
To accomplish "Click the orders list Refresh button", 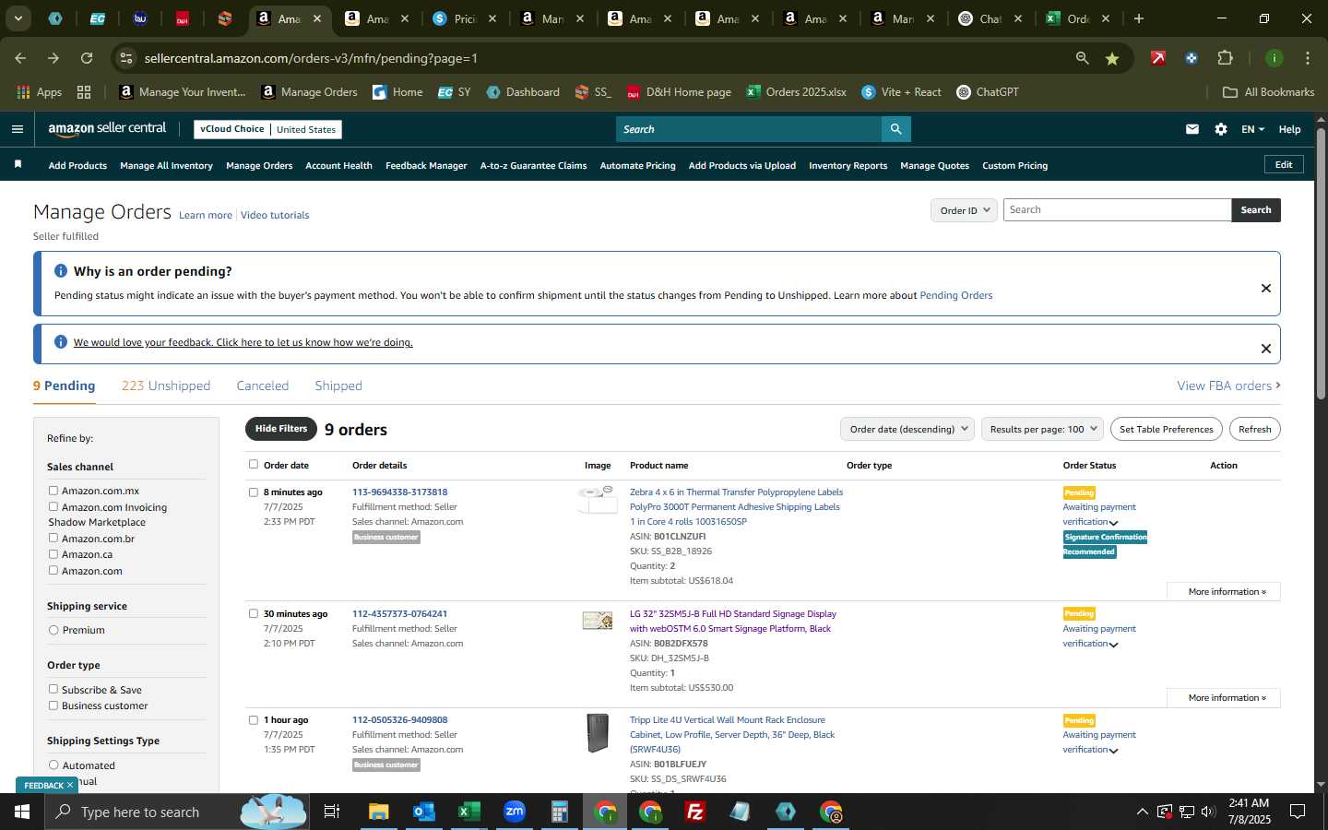I will (1254, 429).
